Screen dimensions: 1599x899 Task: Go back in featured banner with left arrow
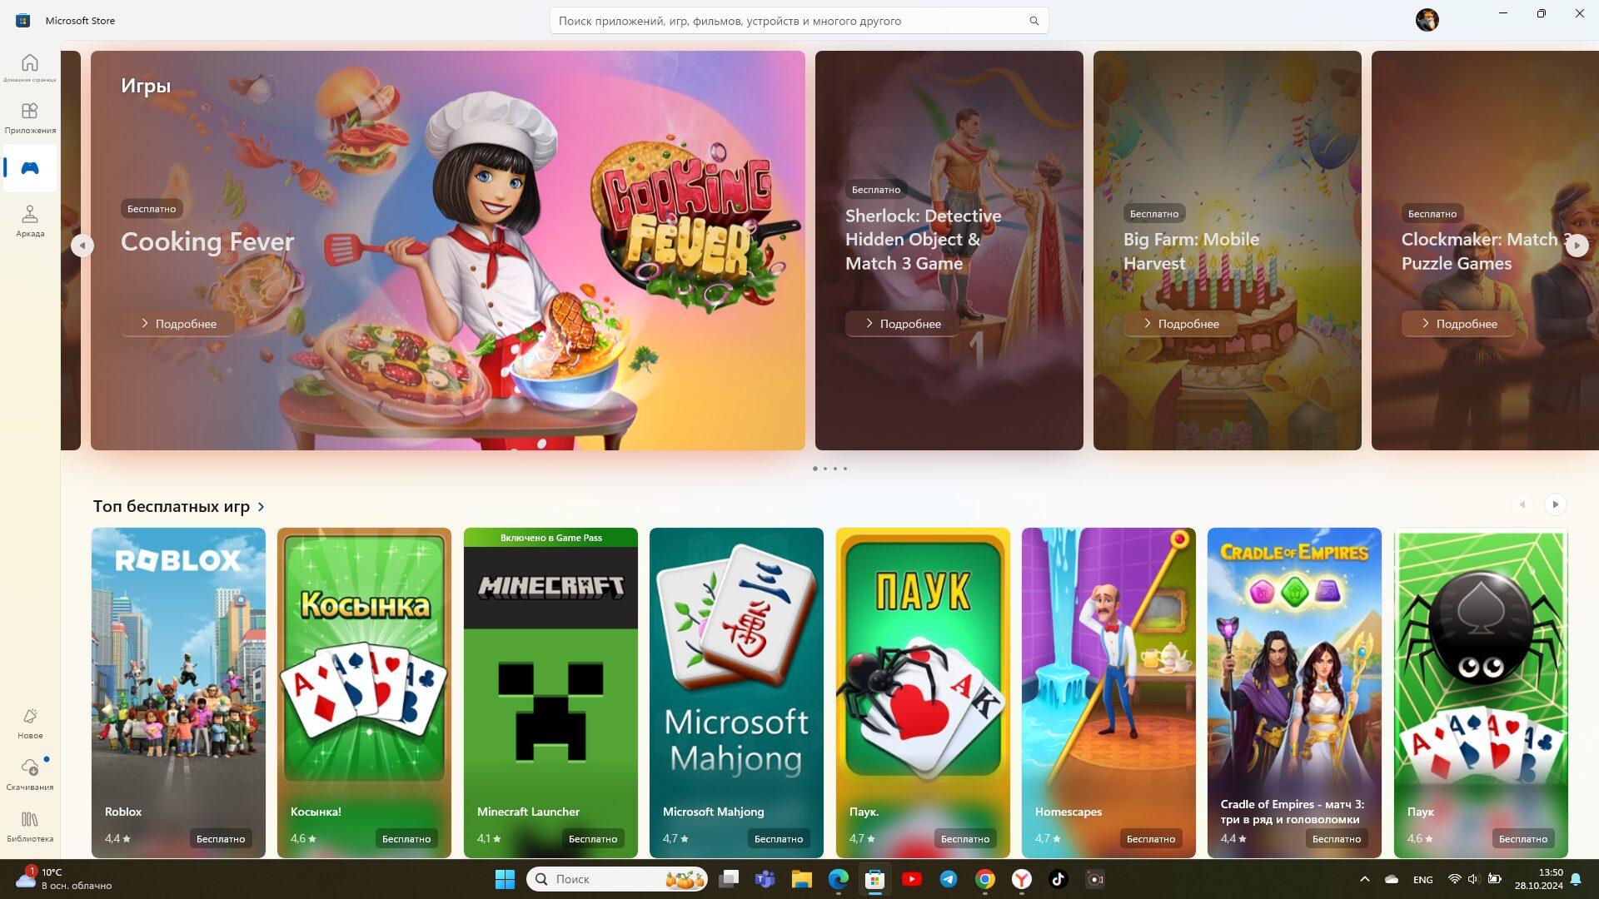click(82, 246)
